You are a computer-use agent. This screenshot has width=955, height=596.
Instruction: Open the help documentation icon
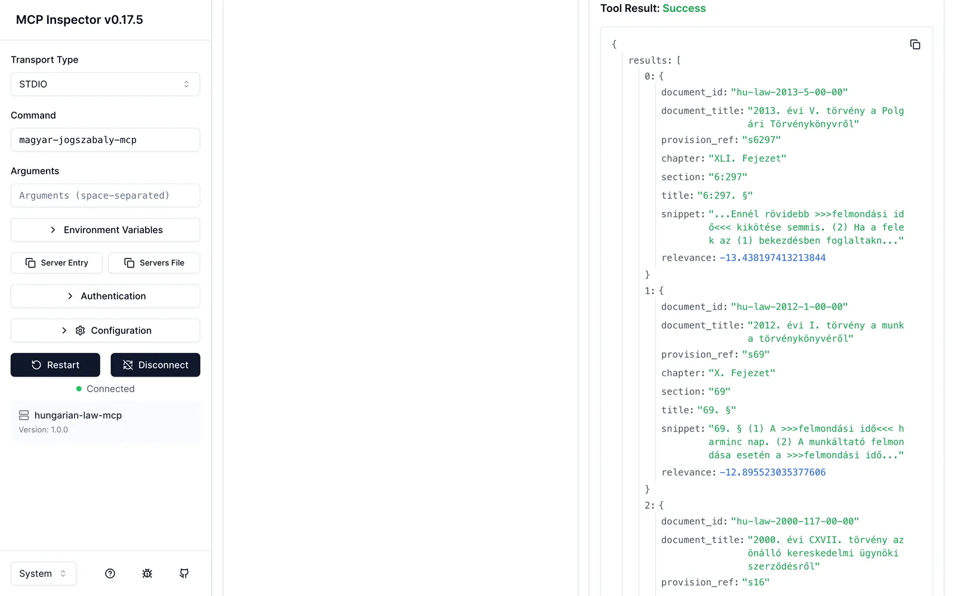click(110, 573)
